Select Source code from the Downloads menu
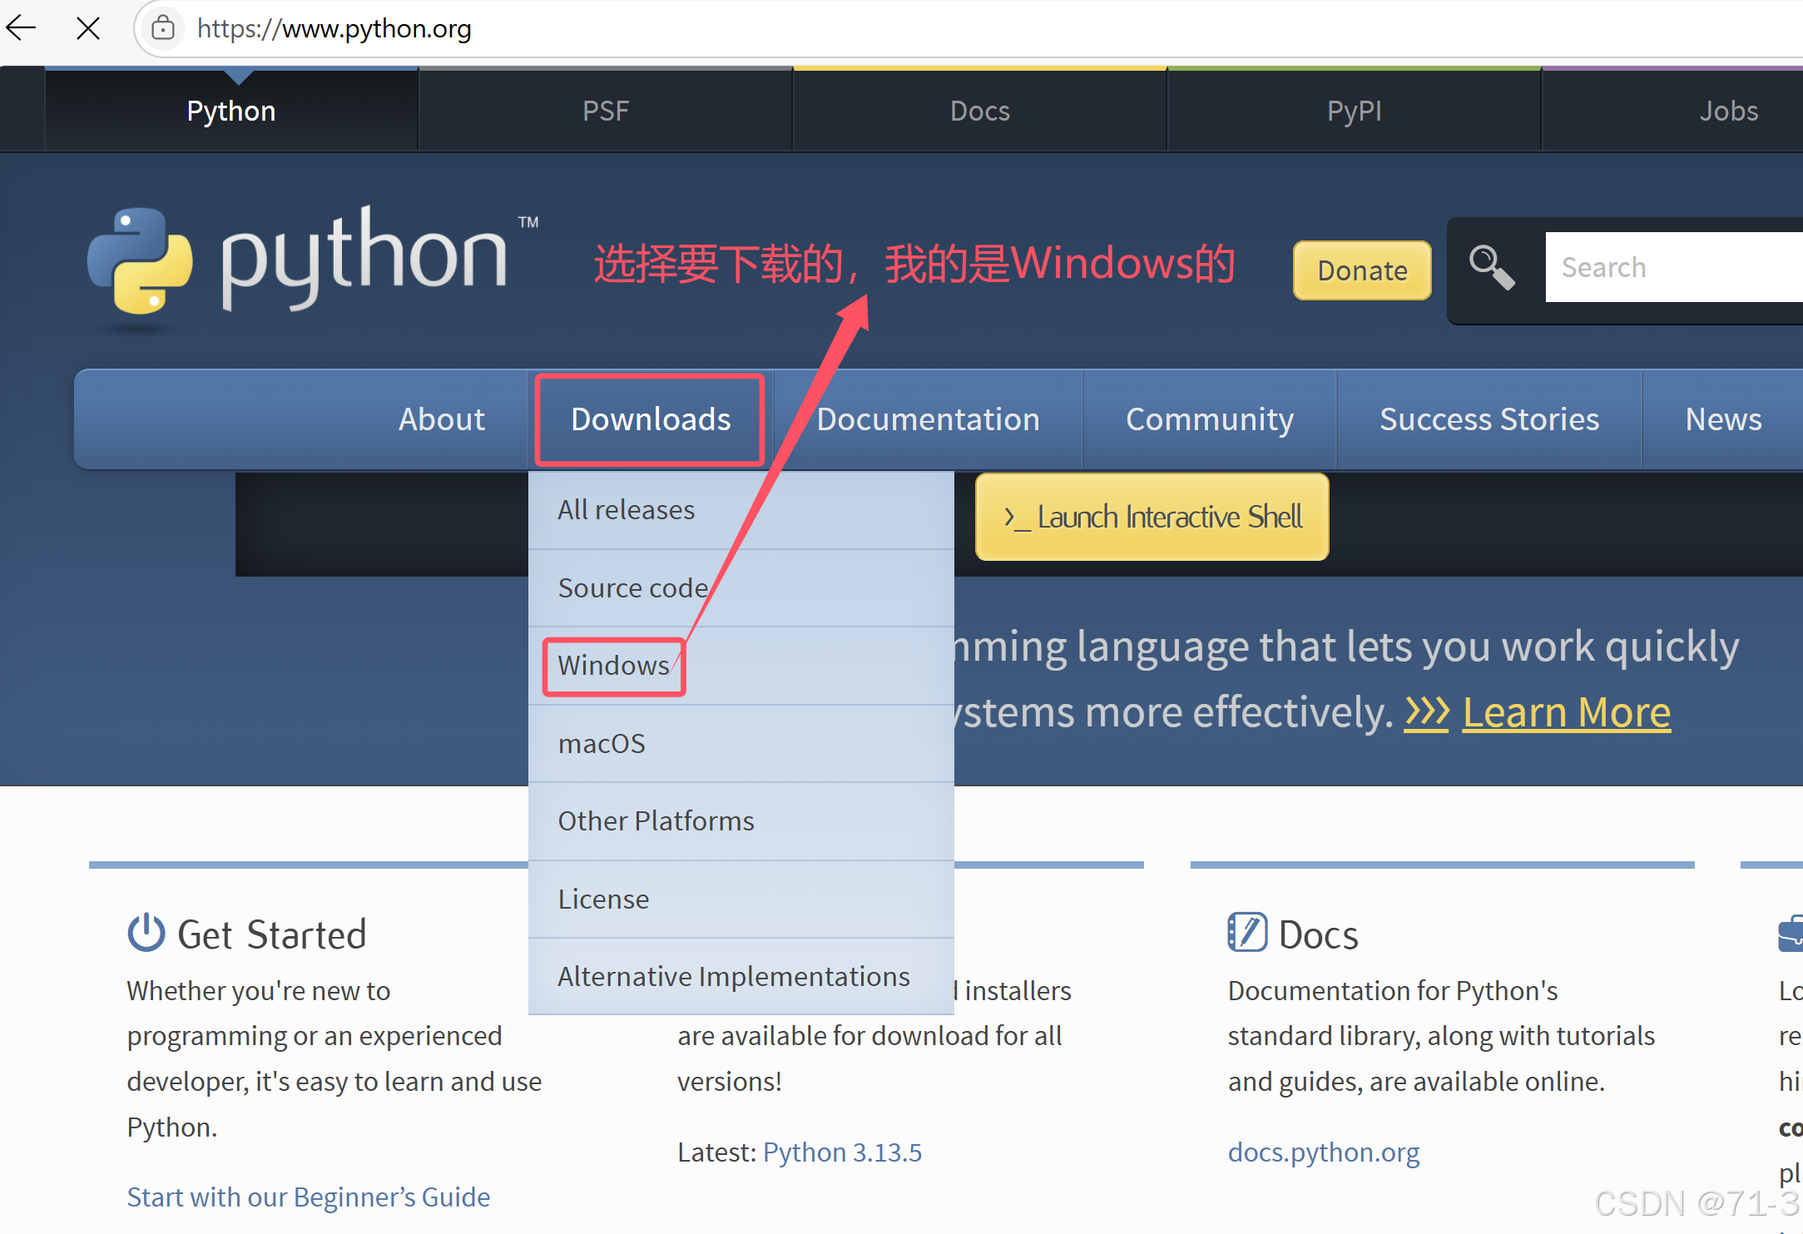This screenshot has width=1803, height=1234. tap(632, 587)
